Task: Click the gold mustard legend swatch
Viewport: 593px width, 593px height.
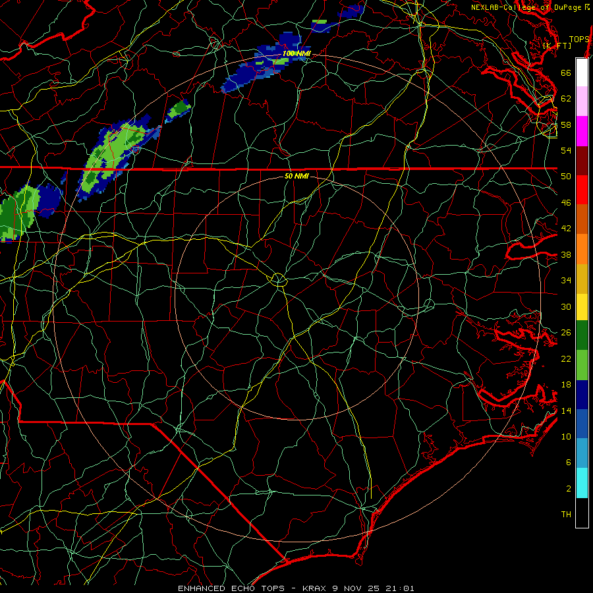Action: (x=582, y=279)
